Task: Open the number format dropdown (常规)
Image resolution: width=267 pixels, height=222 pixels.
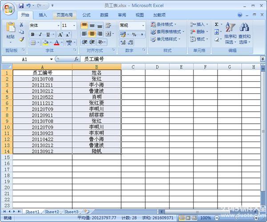Action: pyautogui.click(x=142, y=25)
